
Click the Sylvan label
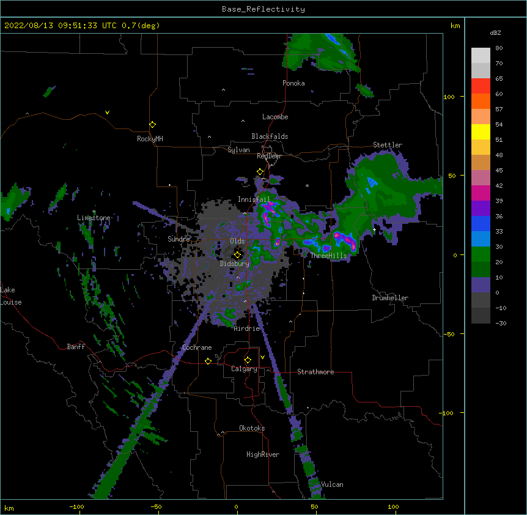point(238,150)
